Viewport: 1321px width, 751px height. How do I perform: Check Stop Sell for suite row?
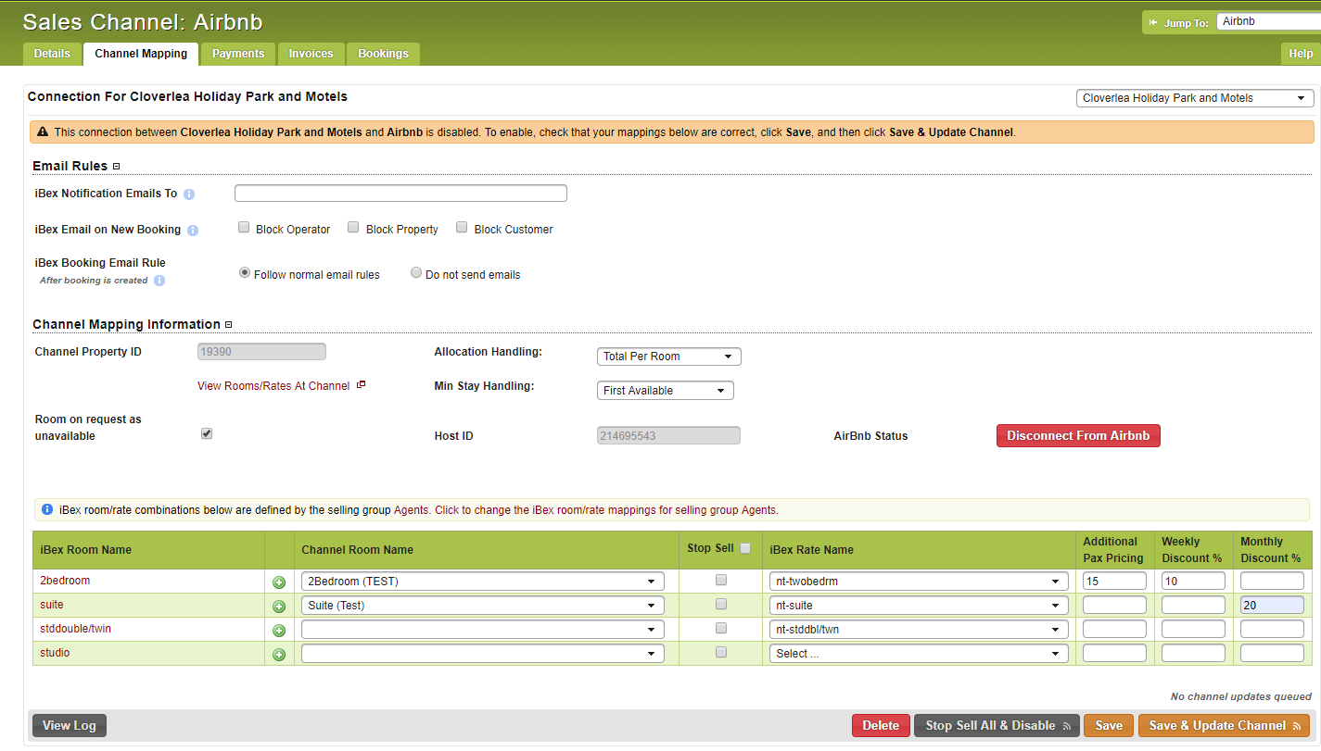[x=721, y=604]
